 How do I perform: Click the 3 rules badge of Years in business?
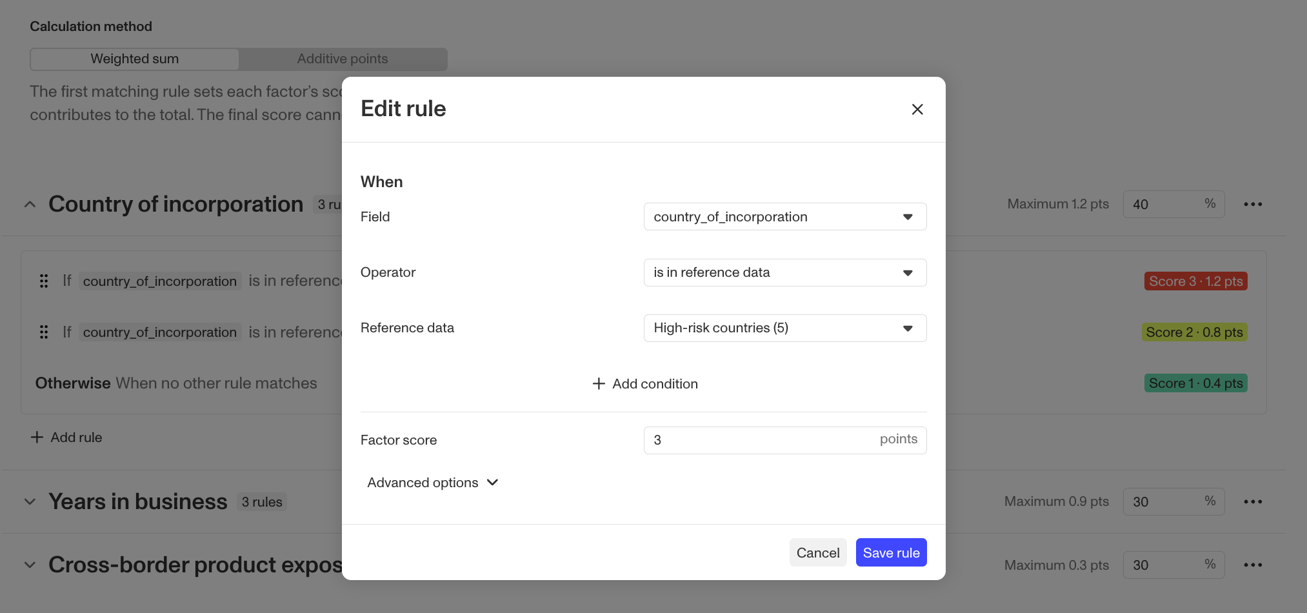[x=262, y=502]
